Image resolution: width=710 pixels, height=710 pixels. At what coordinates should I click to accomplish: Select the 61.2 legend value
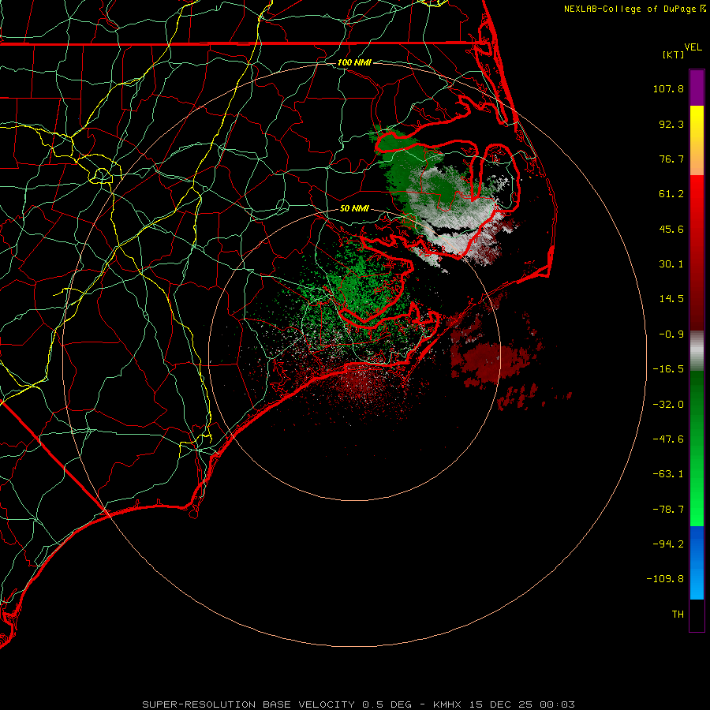pyautogui.click(x=671, y=194)
